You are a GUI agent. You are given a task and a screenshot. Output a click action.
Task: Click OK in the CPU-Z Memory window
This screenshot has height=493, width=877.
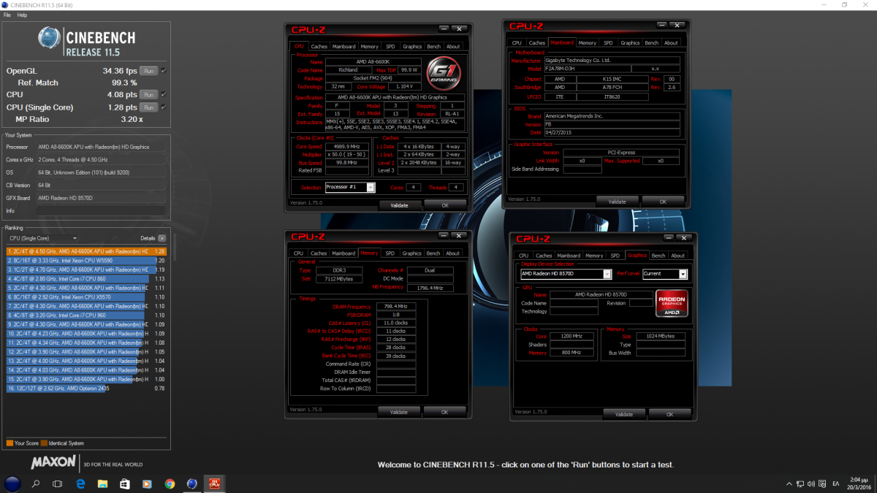pyautogui.click(x=444, y=412)
